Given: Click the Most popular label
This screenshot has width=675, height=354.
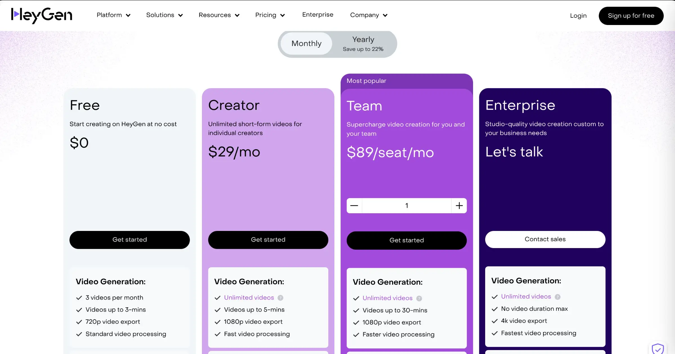Looking at the screenshot, I should click(366, 81).
